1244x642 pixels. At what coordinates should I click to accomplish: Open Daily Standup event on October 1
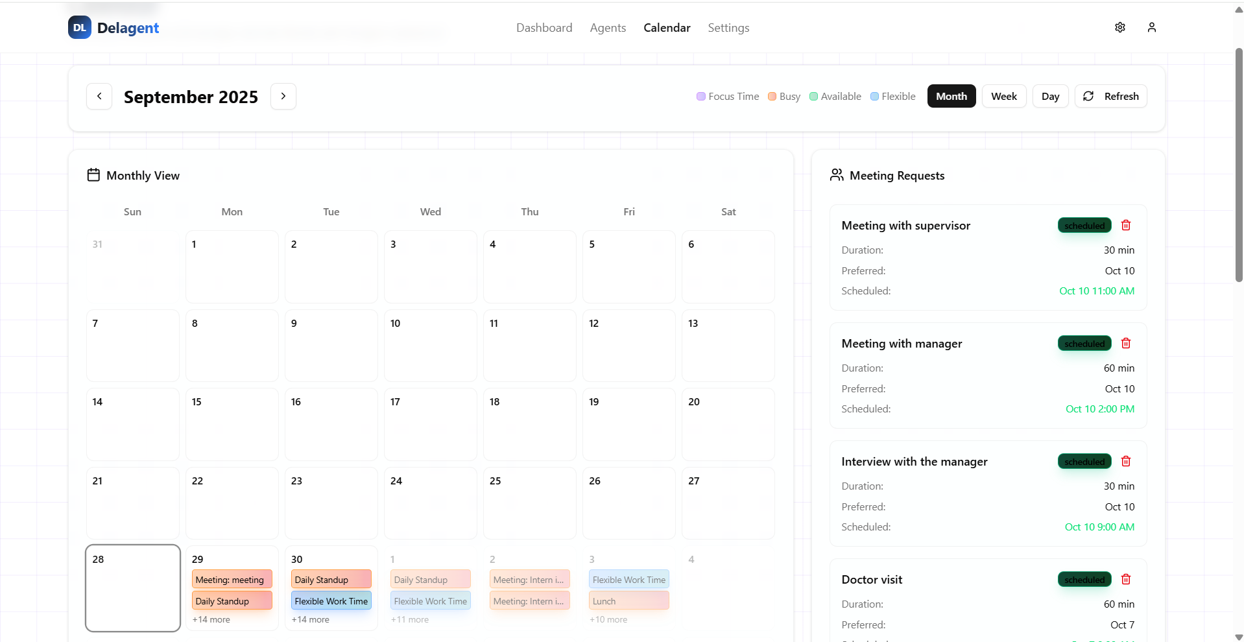pos(430,579)
